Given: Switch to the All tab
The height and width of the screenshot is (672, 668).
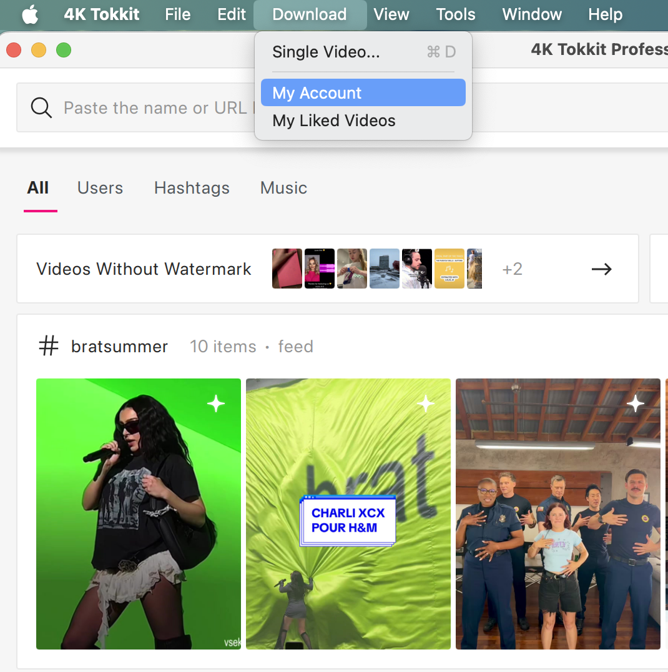Looking at the screenshot, I should click(x=38, y=188).
